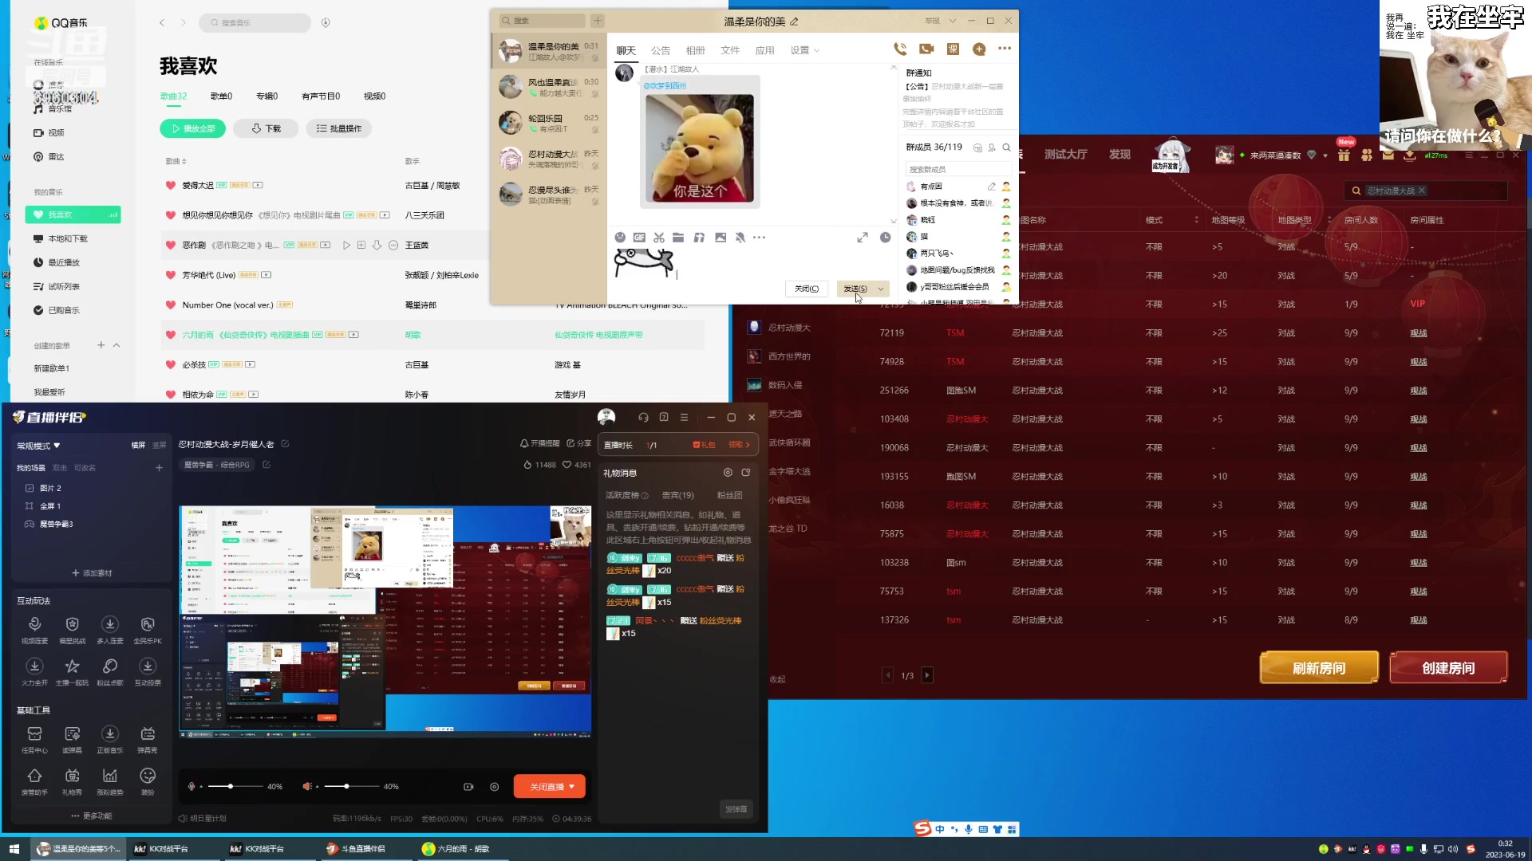This screenshot has width=1532, height=861.
Task: Open the GIF picker in QQ chat
Action: (x=639, y=238)
